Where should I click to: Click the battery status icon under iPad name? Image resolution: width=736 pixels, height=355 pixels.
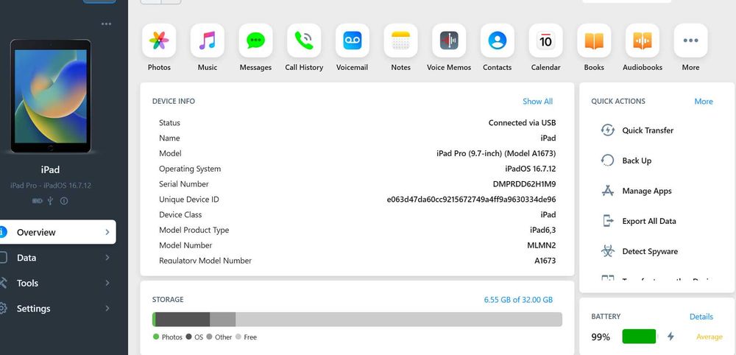pyautogui.click(x=37, y=201)
